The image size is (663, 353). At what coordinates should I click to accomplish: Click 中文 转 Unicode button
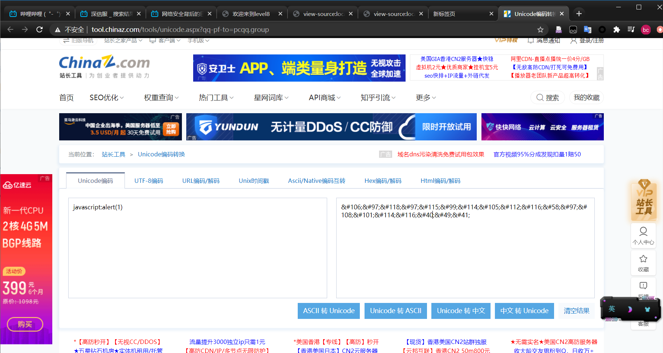524,311
